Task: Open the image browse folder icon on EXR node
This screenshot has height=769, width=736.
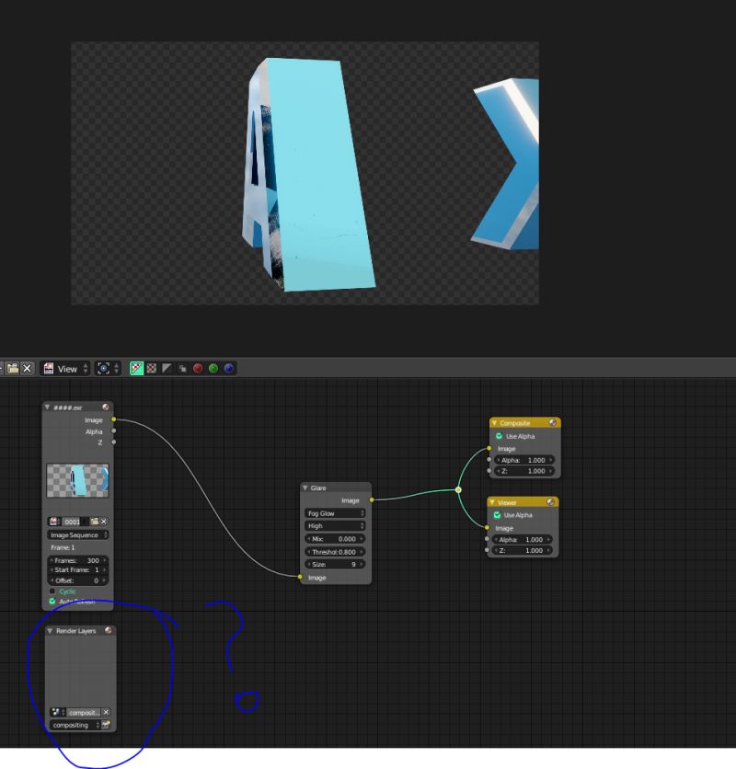Action: (x=95, y=521)
